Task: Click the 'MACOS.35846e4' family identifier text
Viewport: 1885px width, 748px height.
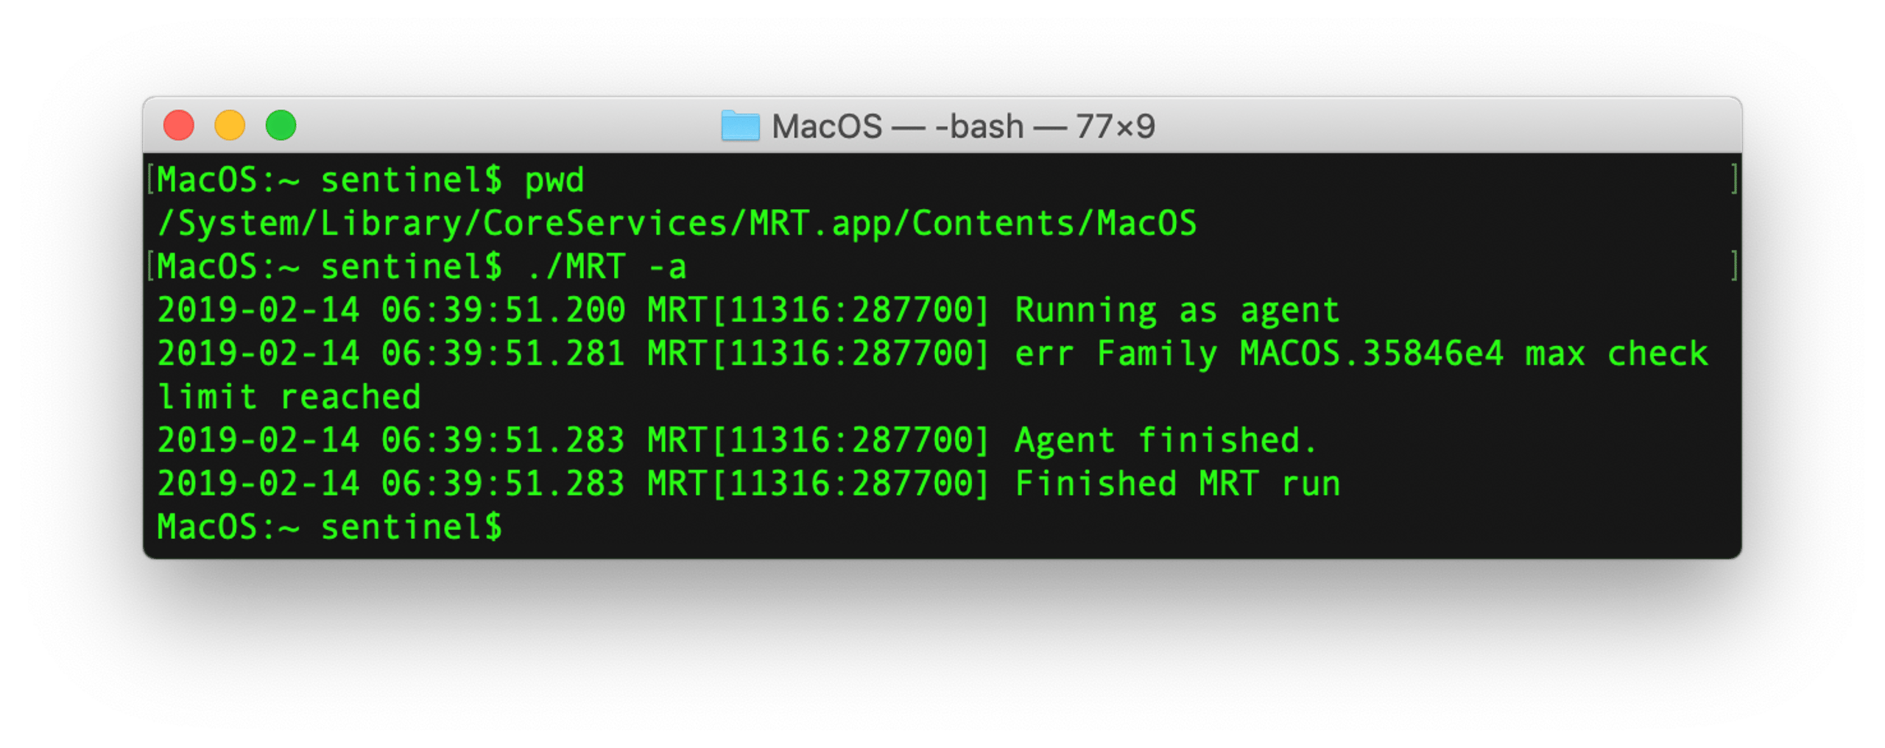Action: (x=1370, y=353)
